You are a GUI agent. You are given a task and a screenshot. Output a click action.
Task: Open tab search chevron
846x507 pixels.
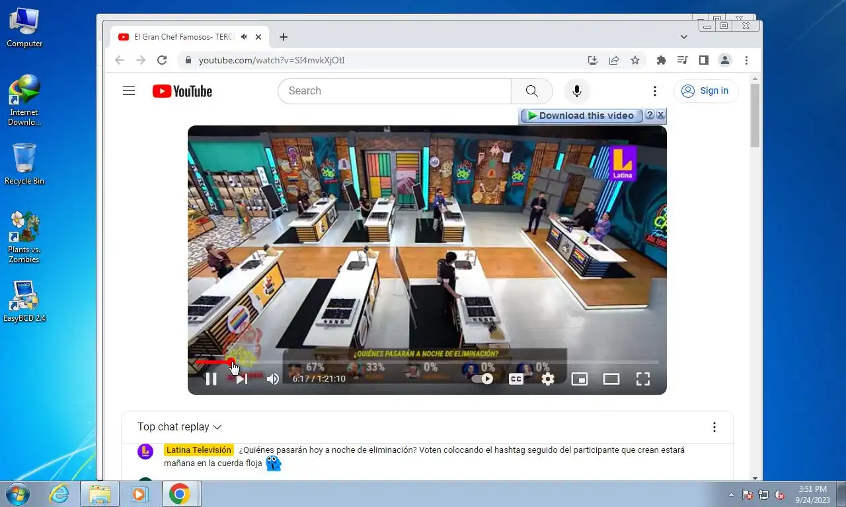click(x=683, y=37)
